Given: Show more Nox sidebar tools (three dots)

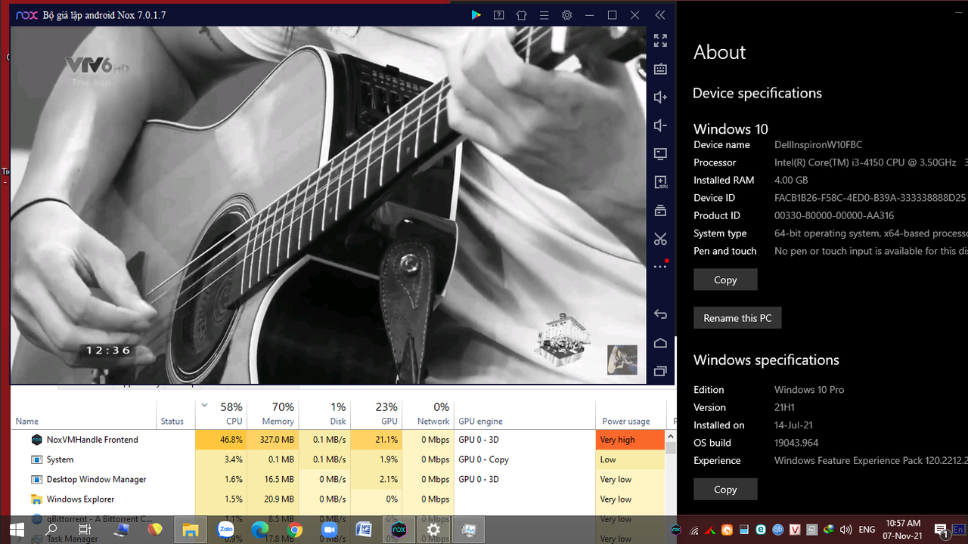Looking at the screenshot, I should 660,266.
